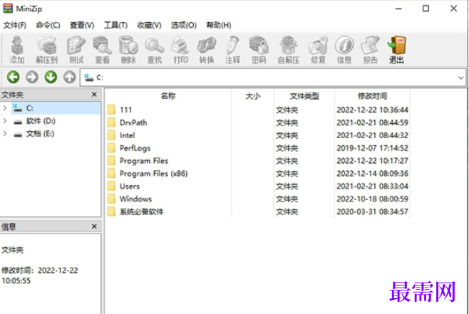Click the C: address path field
The width and height of the screenshot is (469, 314).
pos(273,78)
